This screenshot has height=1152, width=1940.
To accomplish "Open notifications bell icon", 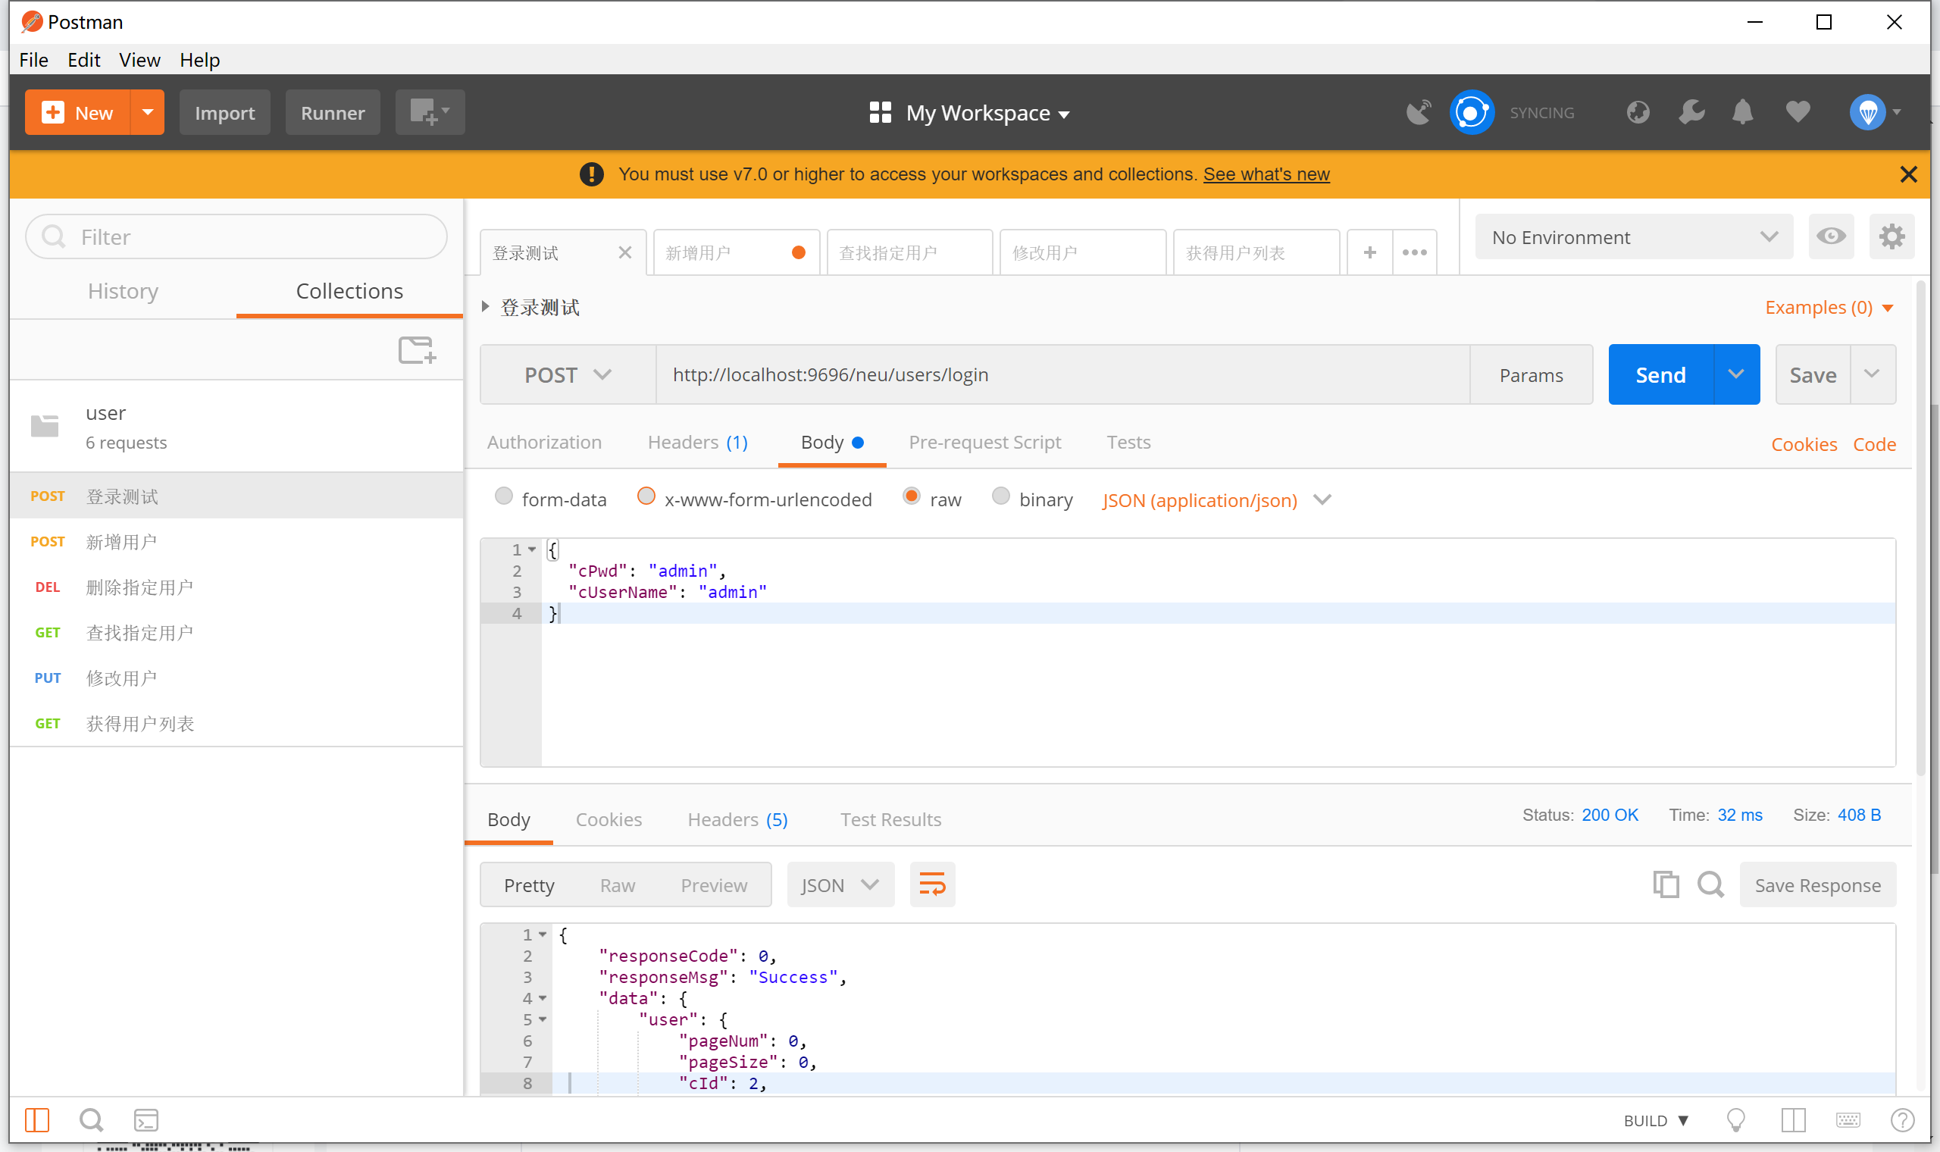I will pyautogui.click(x=1742, y=113).
